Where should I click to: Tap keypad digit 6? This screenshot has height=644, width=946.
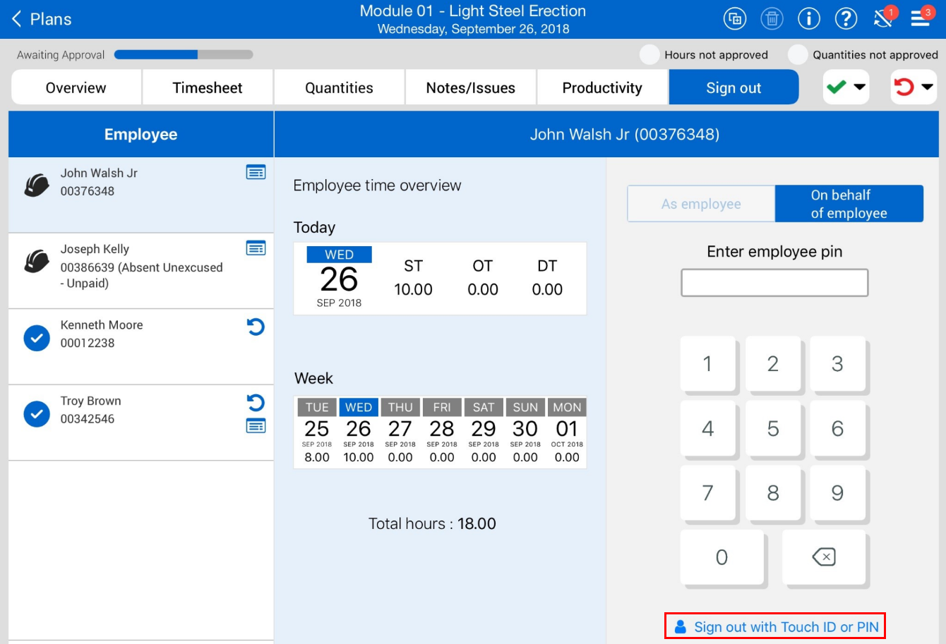click(x=837, y=429)
